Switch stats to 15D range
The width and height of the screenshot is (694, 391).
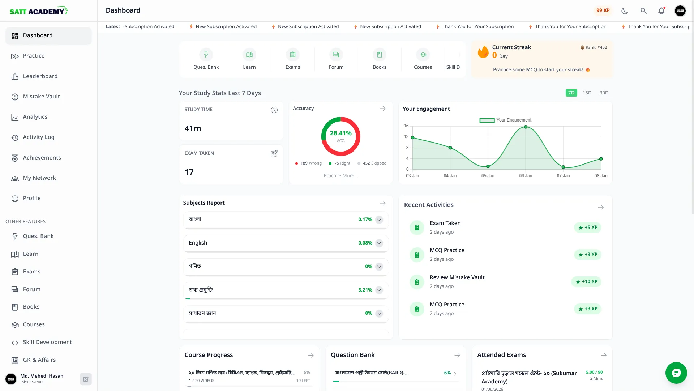587,93
